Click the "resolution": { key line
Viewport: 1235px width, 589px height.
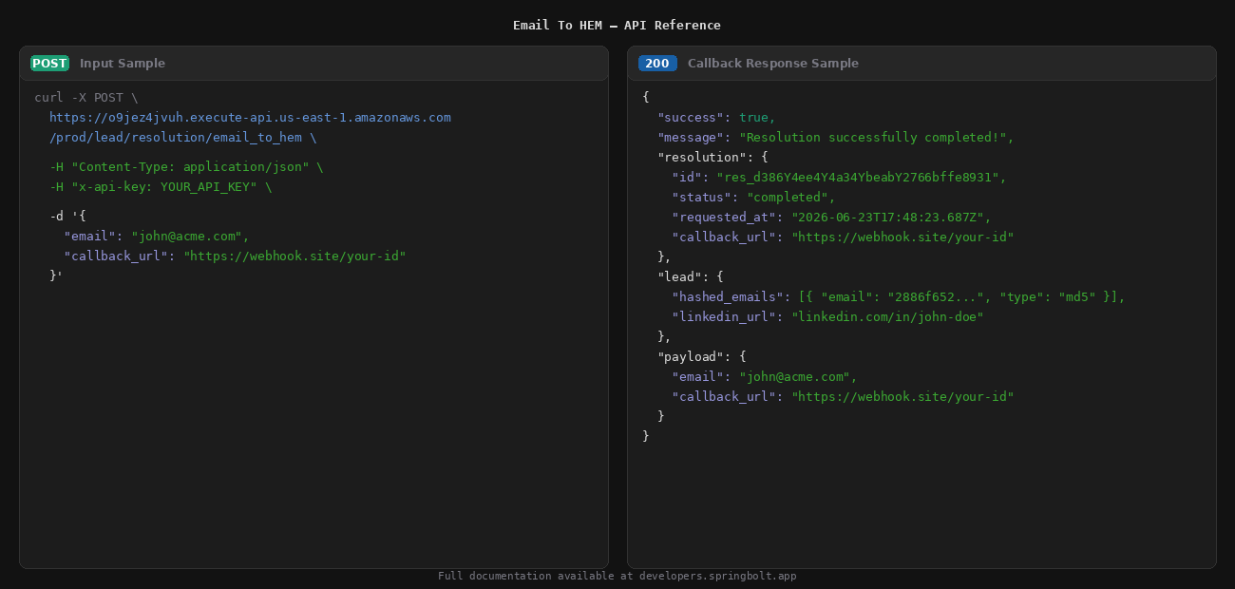[x=712, y=158]
